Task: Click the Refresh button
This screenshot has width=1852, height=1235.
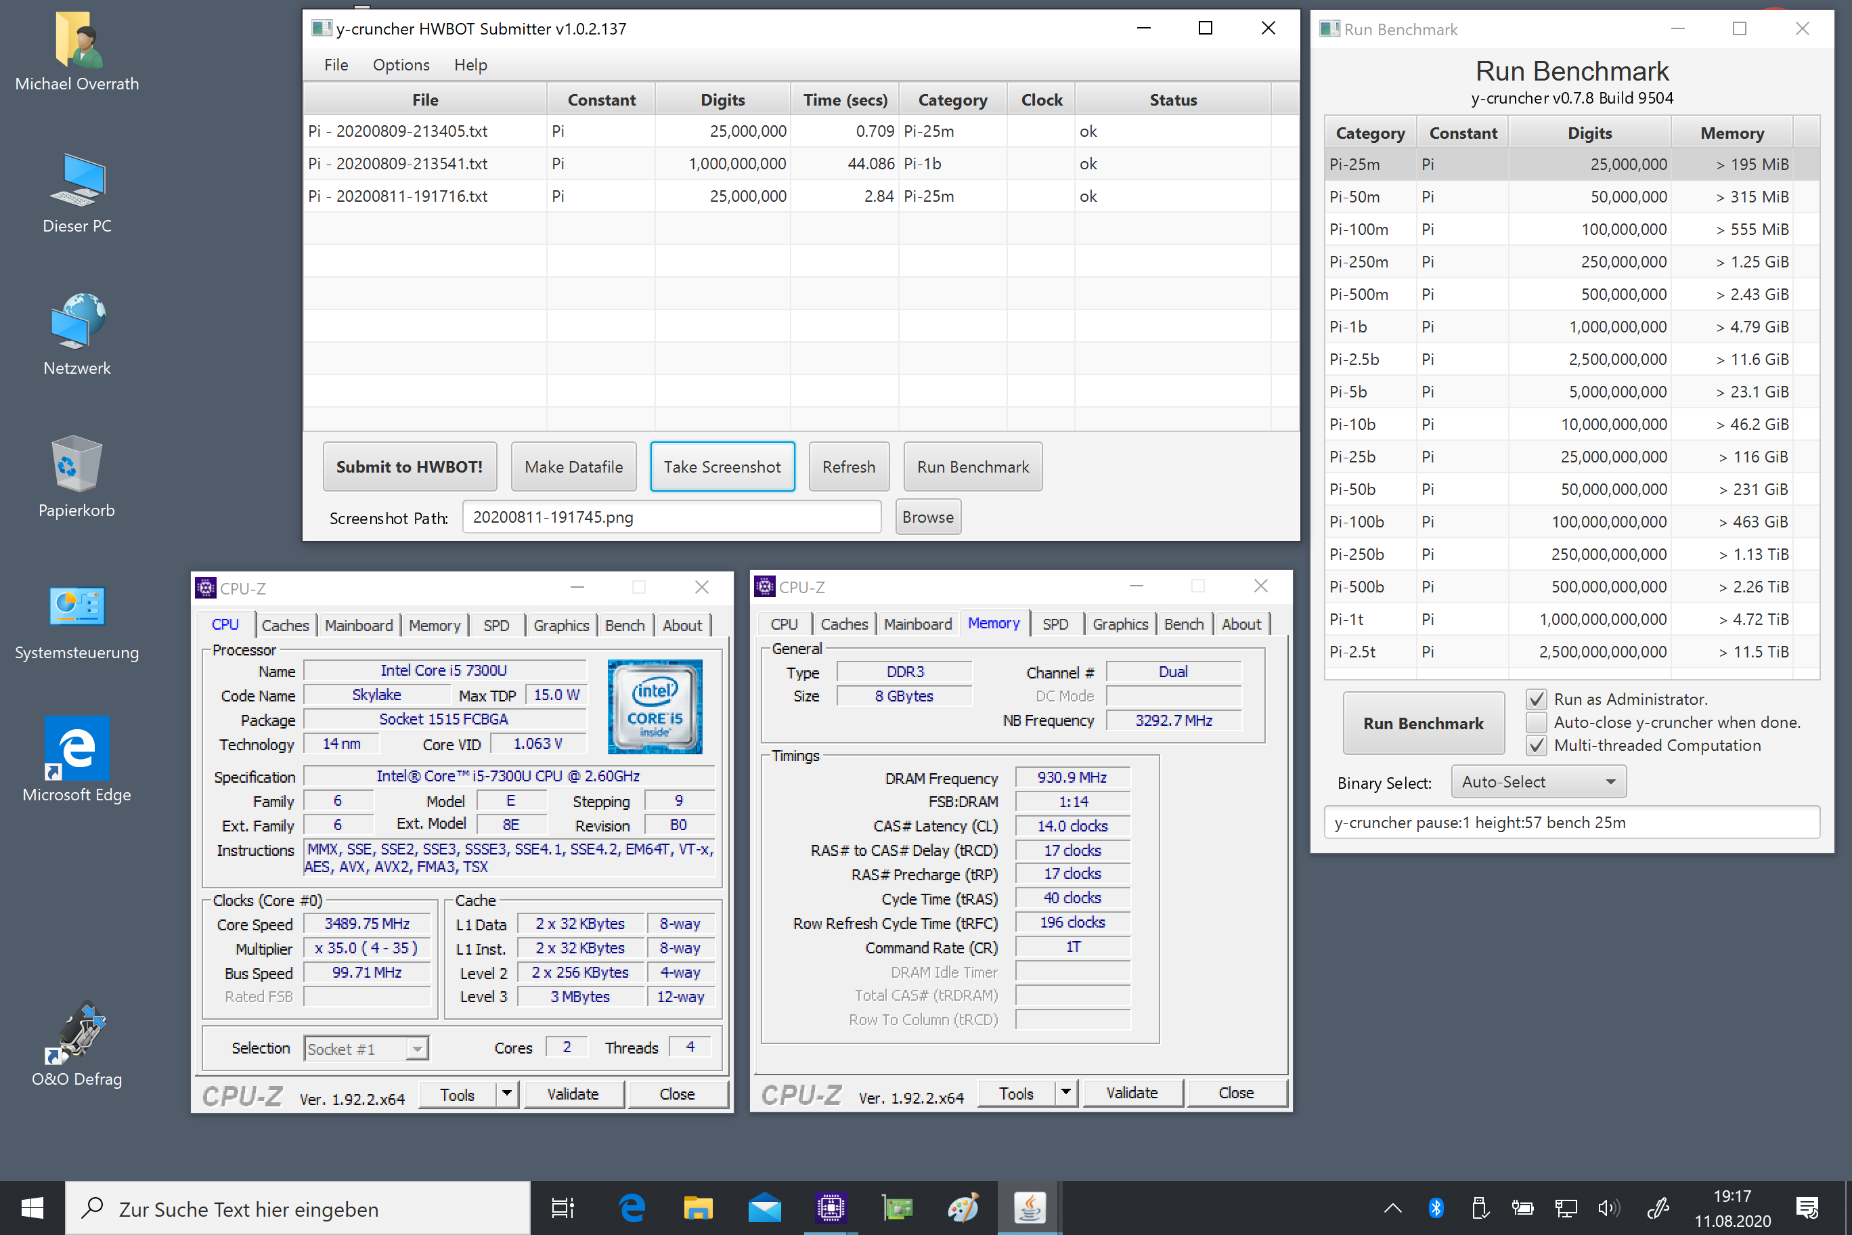Action: (849, 467)
